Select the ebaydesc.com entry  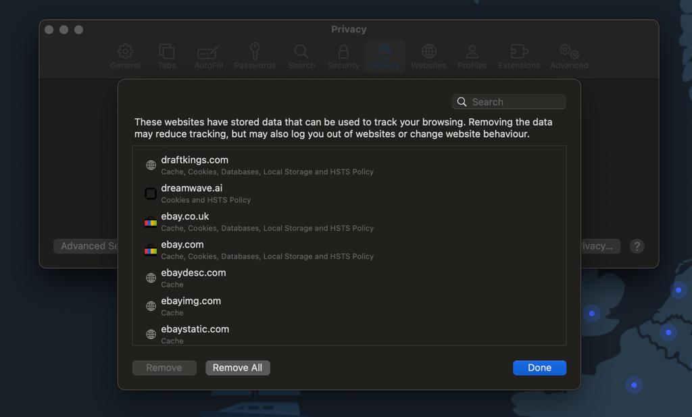click(x=349, y=278)
